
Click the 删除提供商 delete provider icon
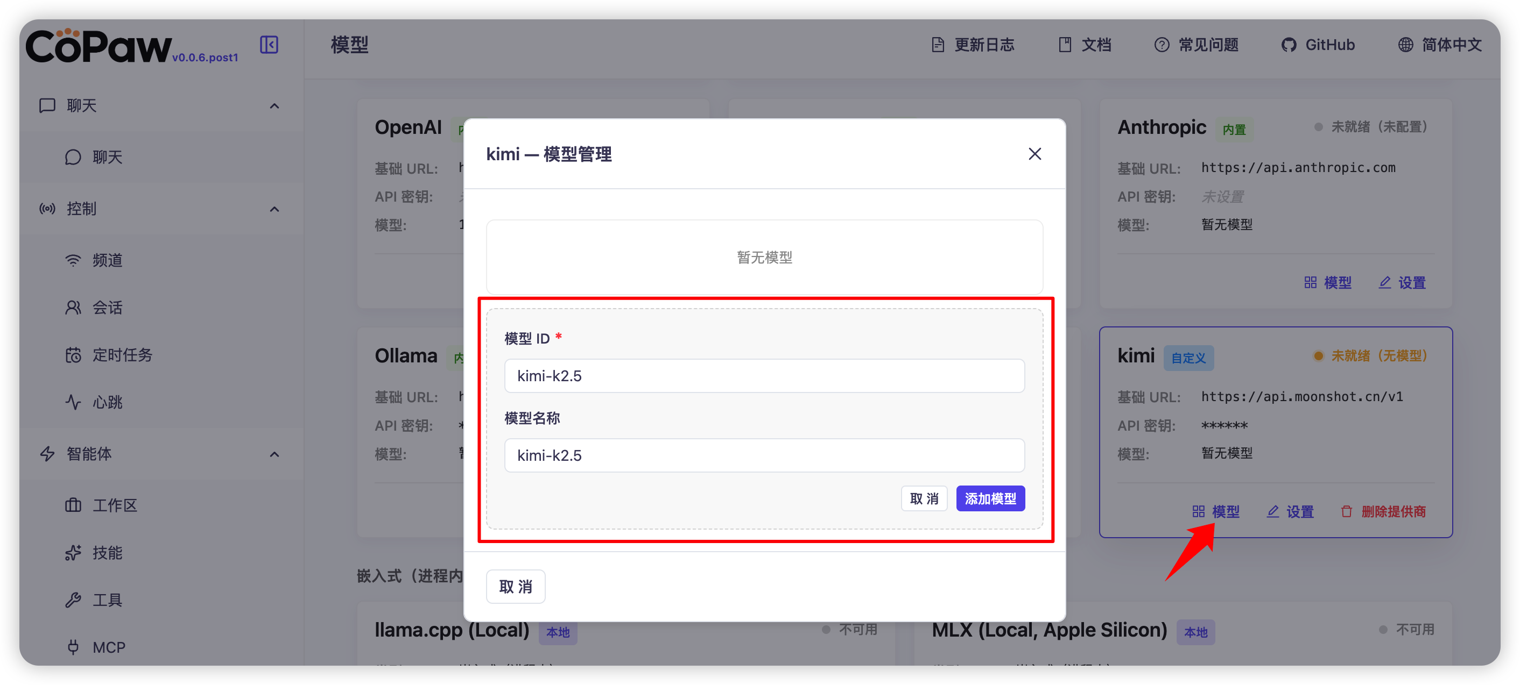pos(1347,511)
